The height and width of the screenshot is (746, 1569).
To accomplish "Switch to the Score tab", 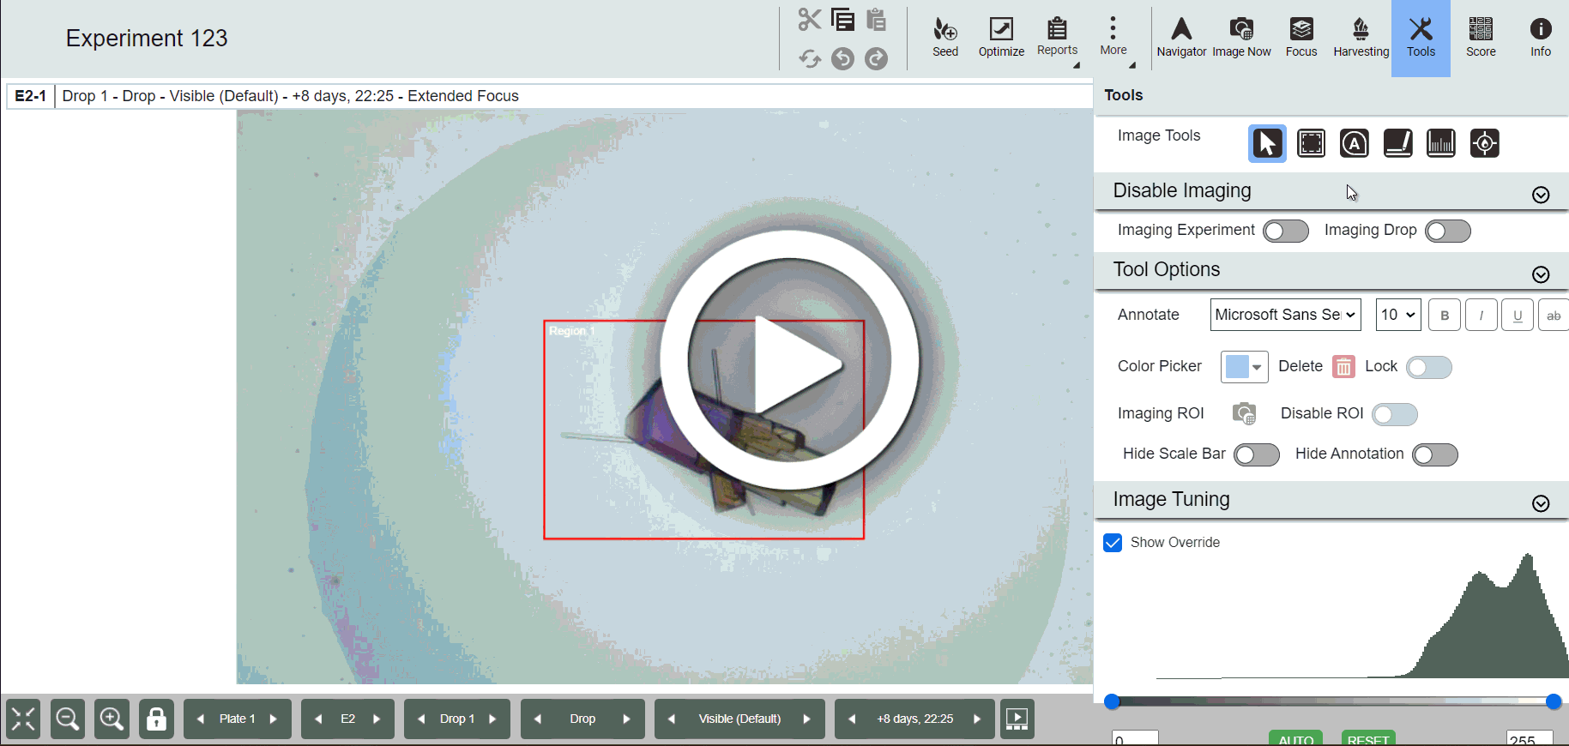I will click(1481, 38).
